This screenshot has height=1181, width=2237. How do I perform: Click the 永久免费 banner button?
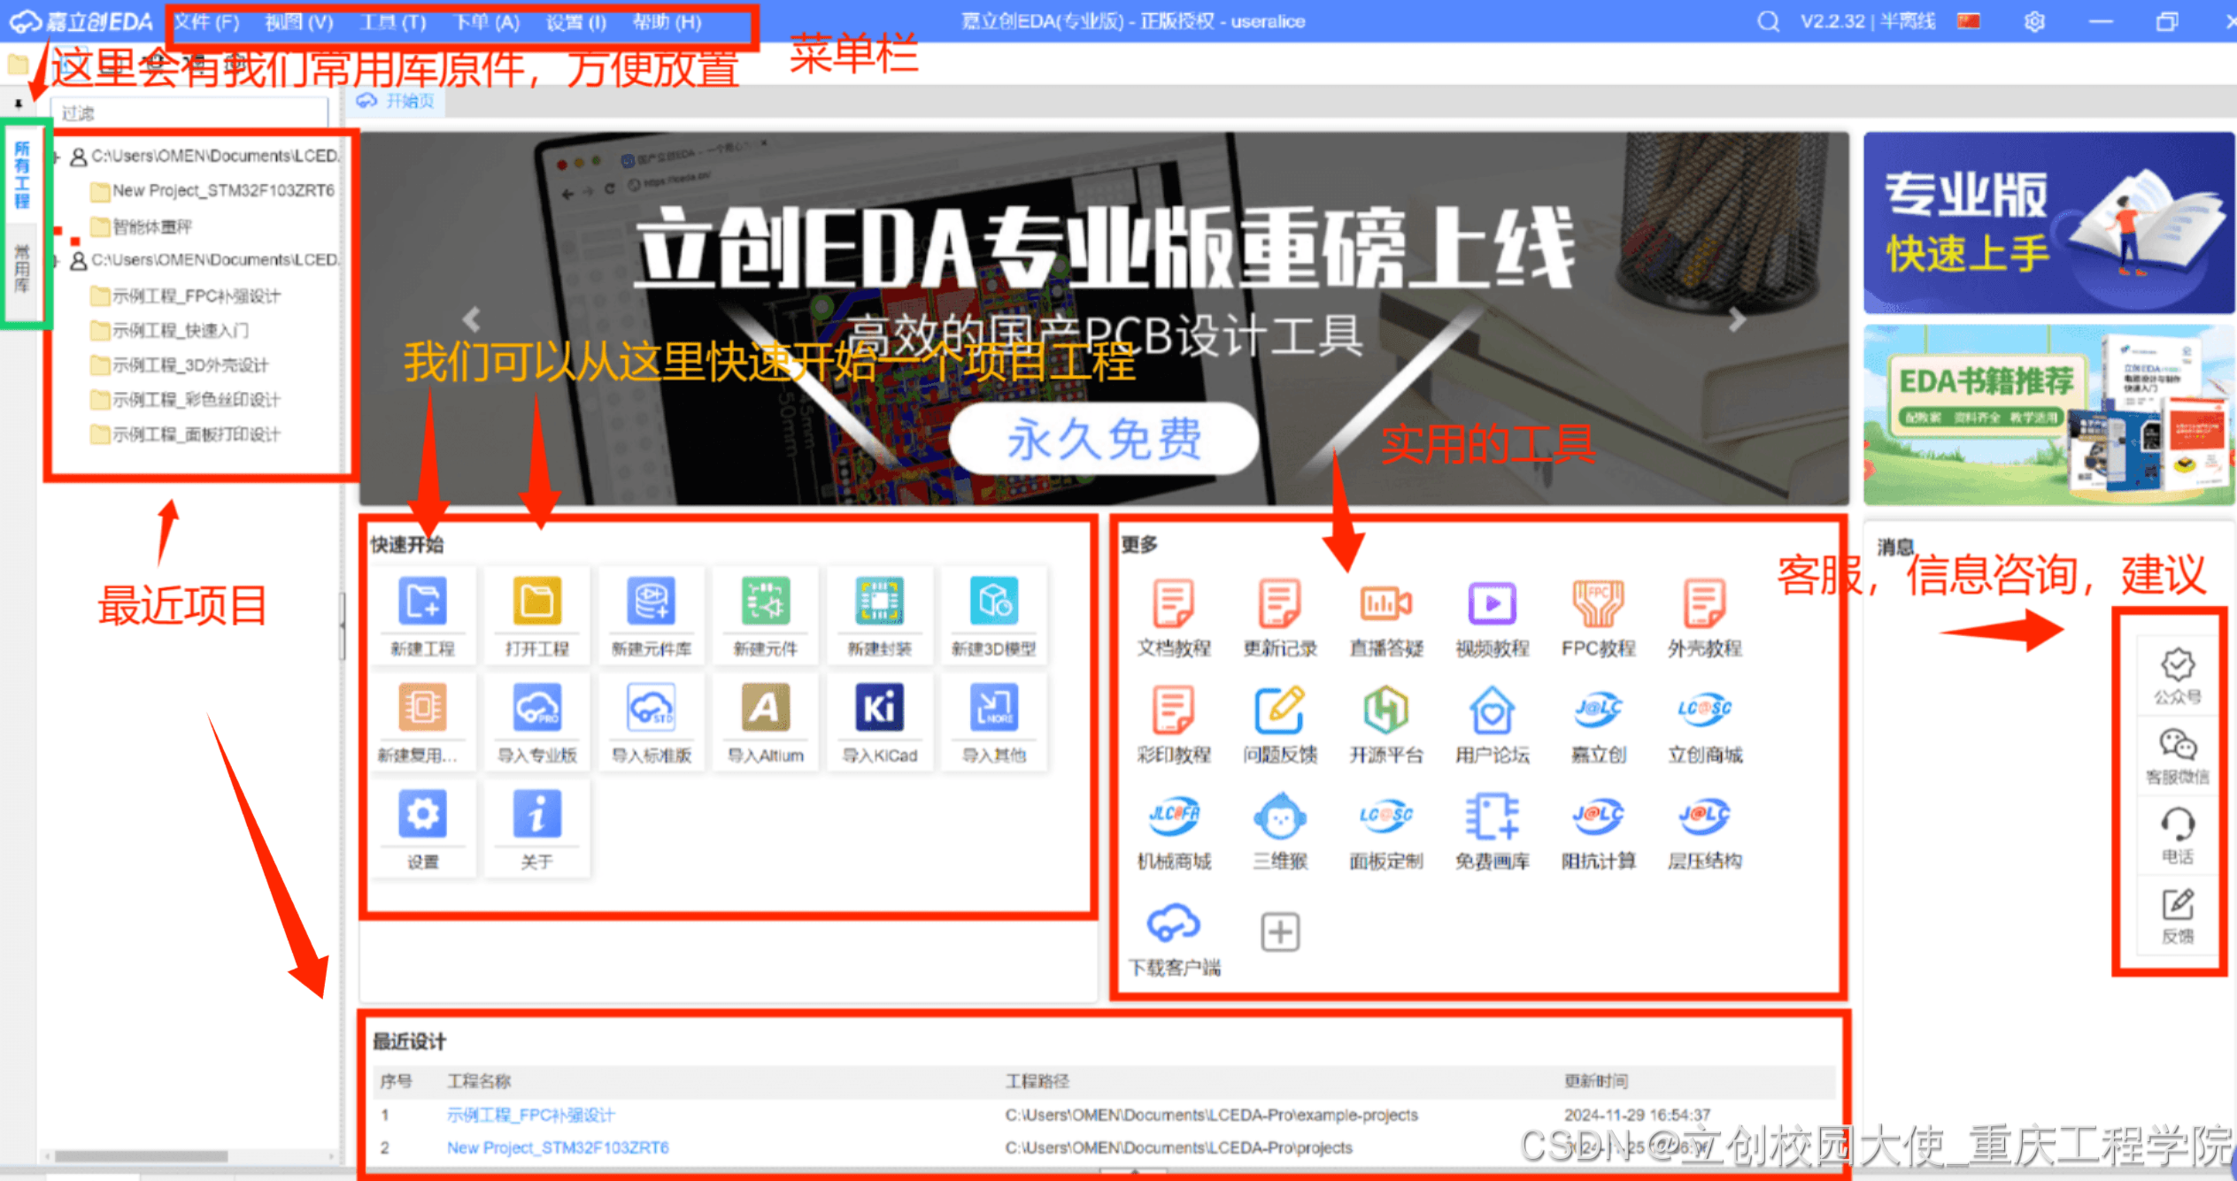pos(1103,439)
